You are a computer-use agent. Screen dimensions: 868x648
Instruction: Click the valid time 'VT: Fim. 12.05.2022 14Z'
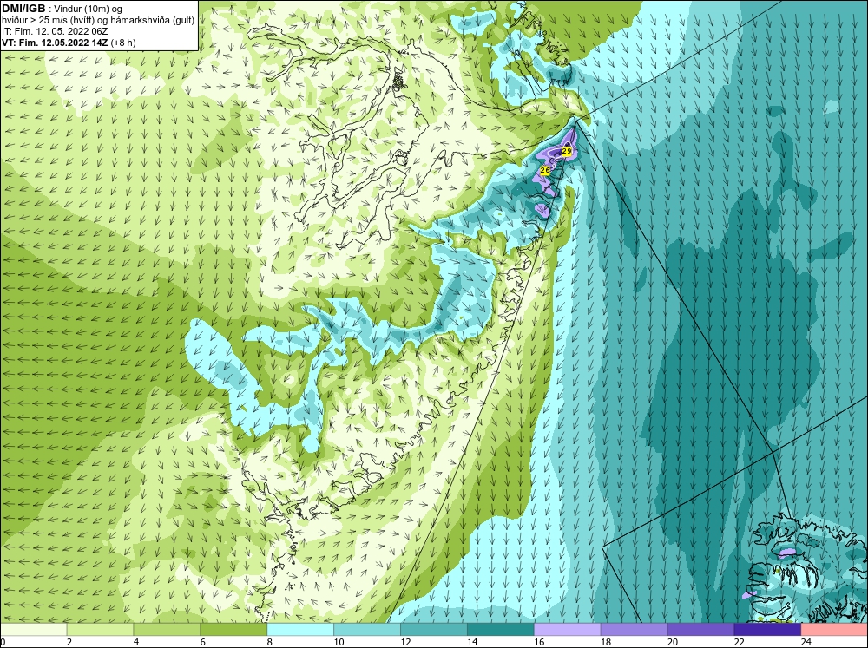[56, 43]
